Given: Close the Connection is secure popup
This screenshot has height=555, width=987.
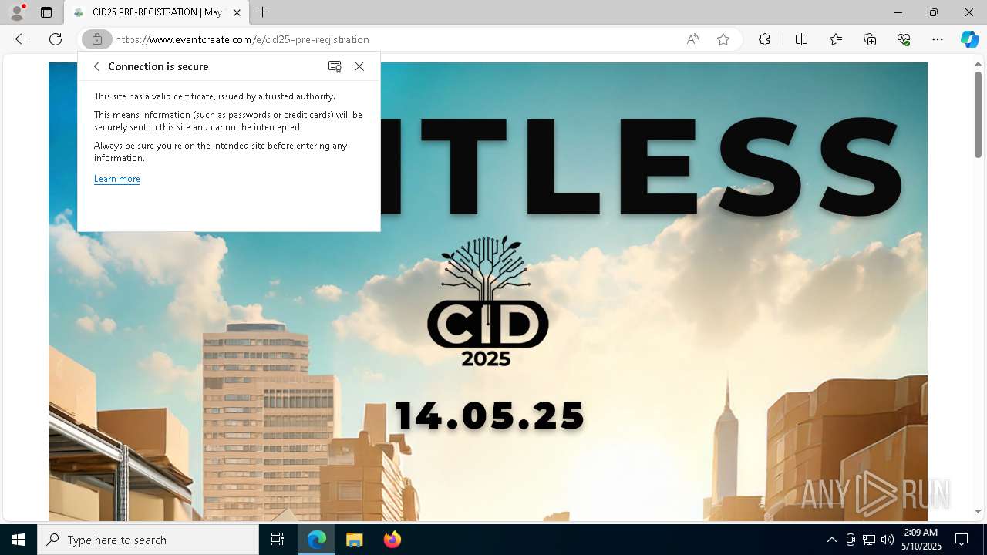Looking at the screenshot, I should point(359,66).
